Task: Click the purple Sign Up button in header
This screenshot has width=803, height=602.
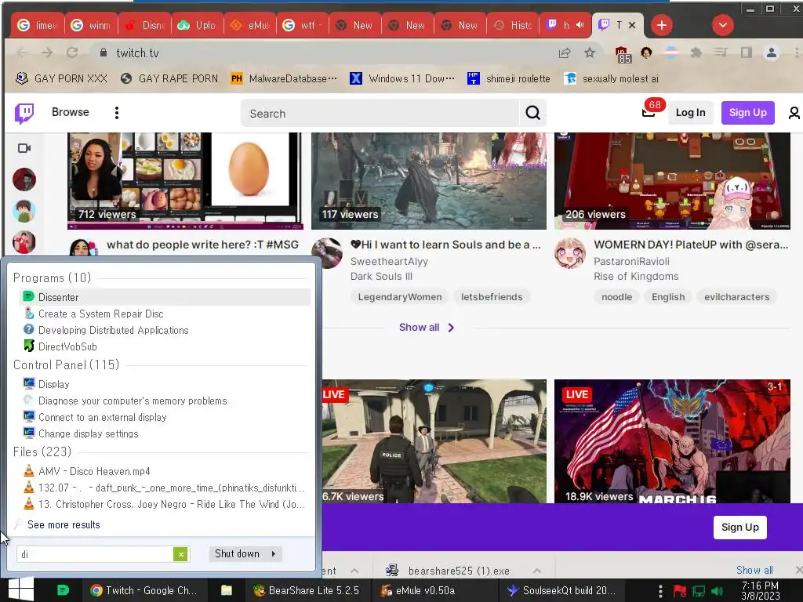Action: pos(747,113)
